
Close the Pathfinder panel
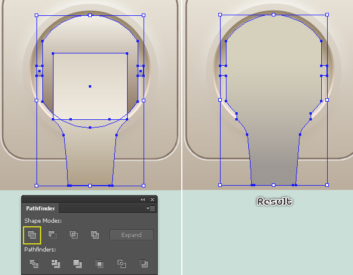pyautogui.click(x=152, y=199)
